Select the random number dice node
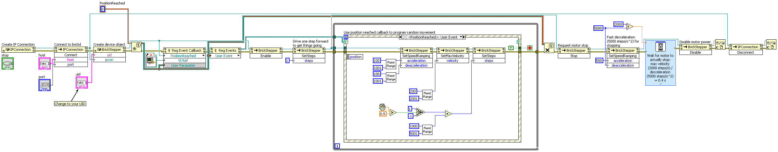This screenshot has height=152, width=778. (x=382, y=107)
